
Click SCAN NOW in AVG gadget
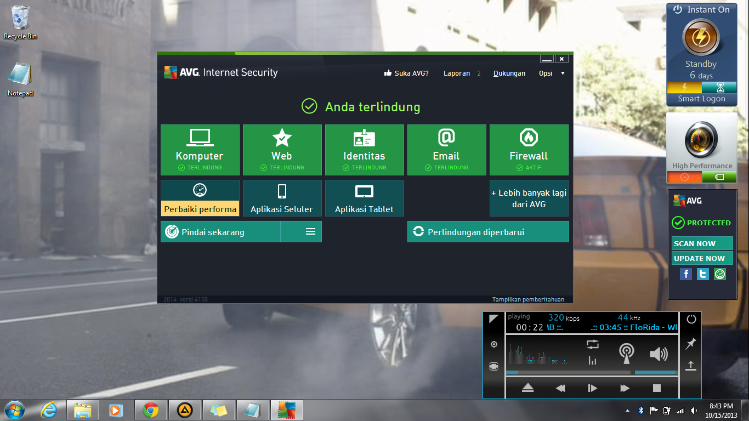[702, 243]
